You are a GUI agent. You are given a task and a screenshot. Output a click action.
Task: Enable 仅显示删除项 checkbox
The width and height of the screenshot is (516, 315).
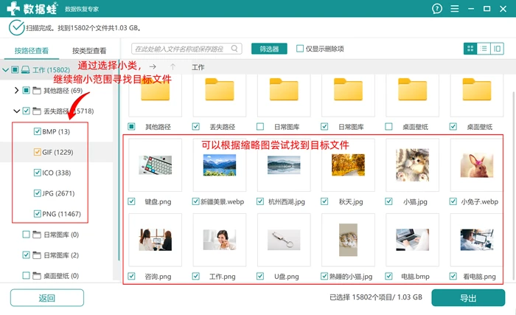coord(300,49)
